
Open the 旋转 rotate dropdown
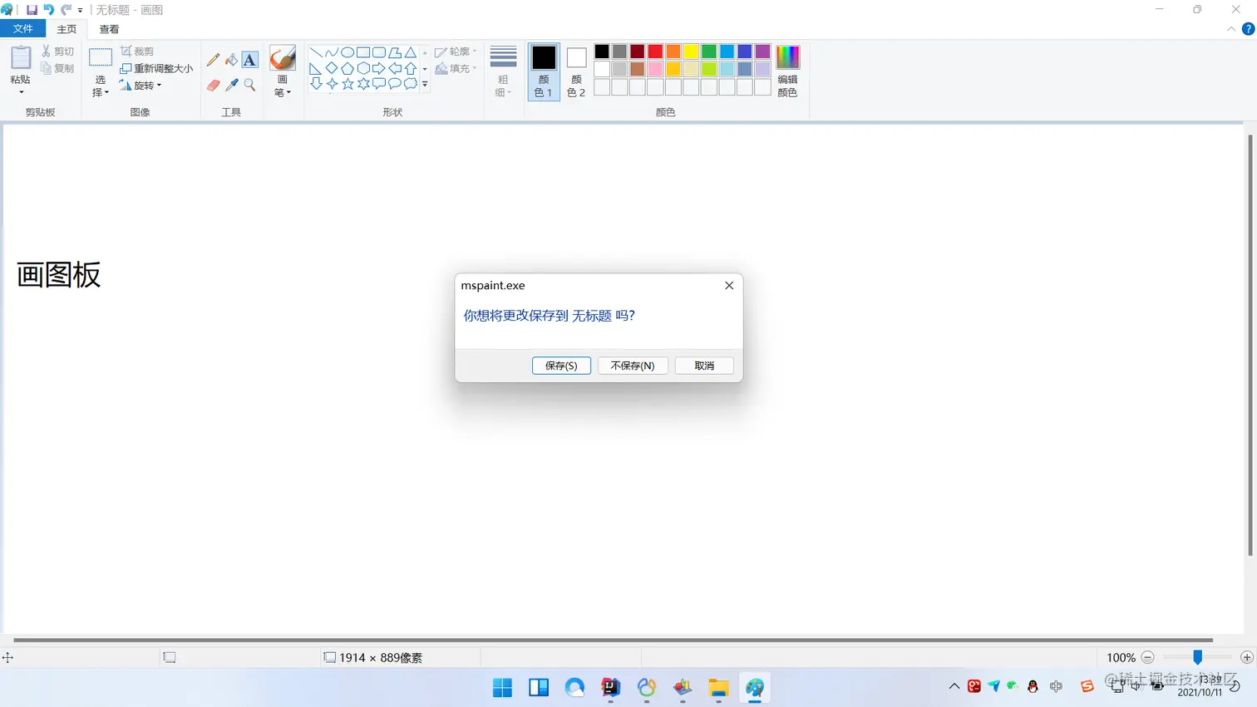(145, 85)
